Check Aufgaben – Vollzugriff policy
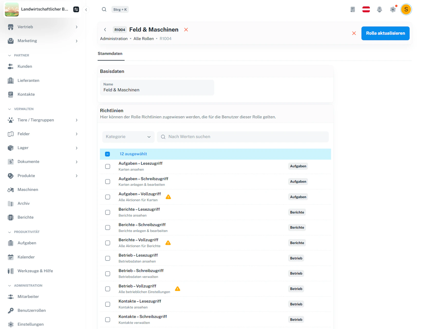Screen dimensions: 422x329 point(108,197)
